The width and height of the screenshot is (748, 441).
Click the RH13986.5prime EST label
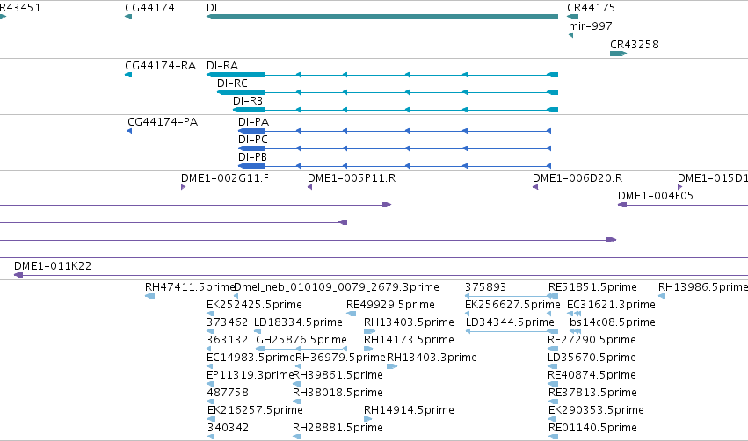(x=702, y=287)
